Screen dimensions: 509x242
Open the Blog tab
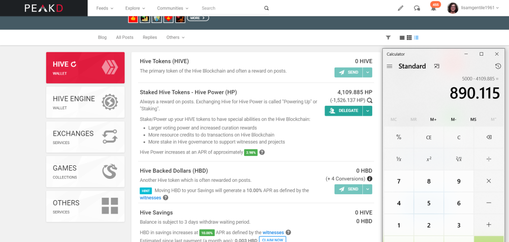pos(102,37)
